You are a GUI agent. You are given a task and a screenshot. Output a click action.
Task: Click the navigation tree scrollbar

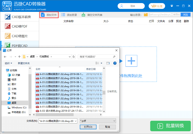[x=30, y=91]
